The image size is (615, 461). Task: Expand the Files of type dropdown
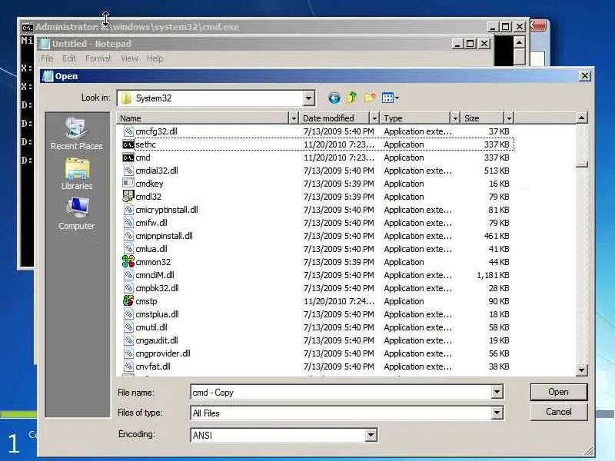(x=497, y=413)
